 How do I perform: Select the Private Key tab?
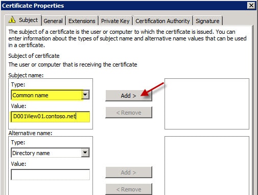(115, 21)
